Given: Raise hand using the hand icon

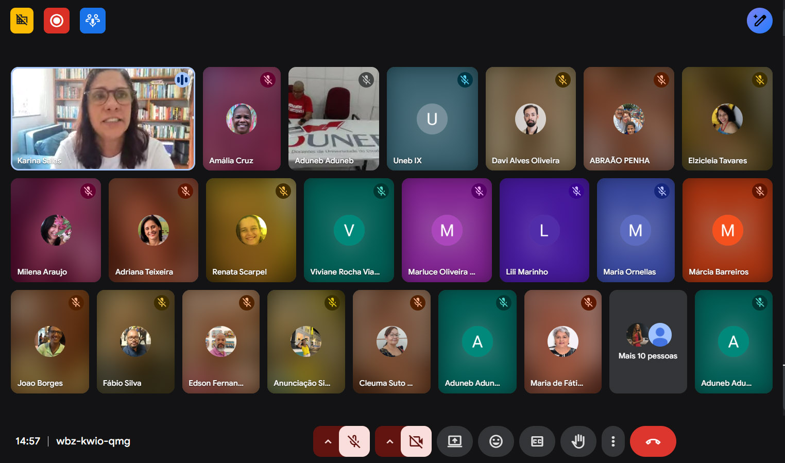Looking at the screenshot, I should click(x=578, y=441).
